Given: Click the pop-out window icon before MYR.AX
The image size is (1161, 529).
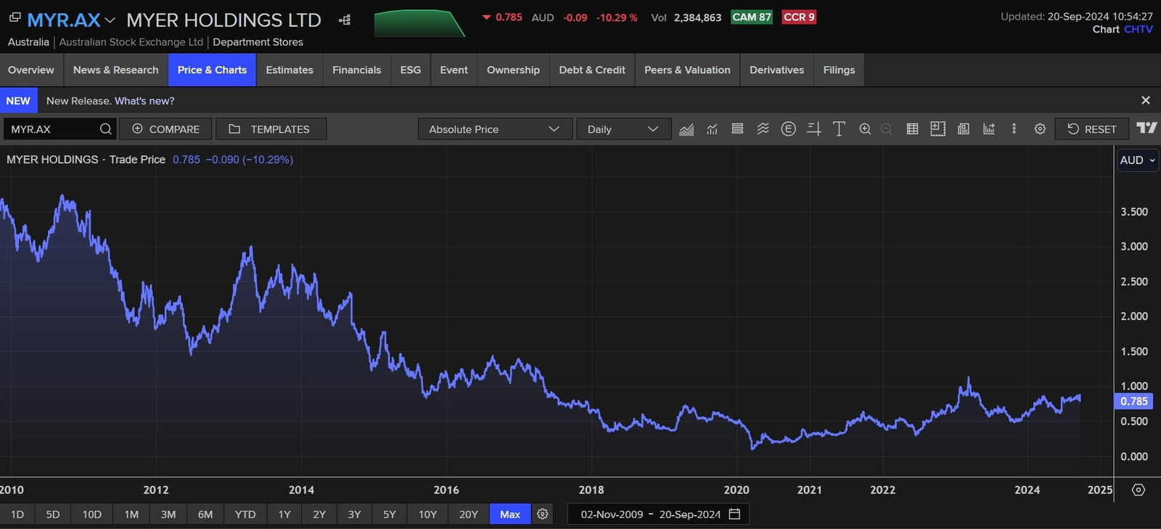Looking at the screenshot, I should 15,17.
